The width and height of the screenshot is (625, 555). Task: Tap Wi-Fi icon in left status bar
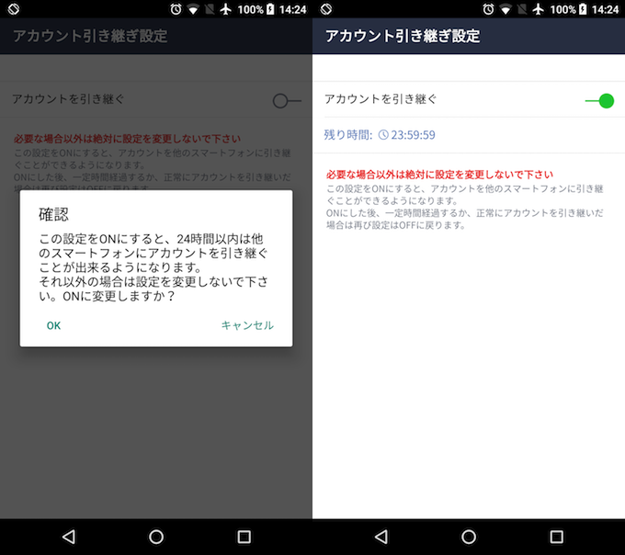click(191, 9)
